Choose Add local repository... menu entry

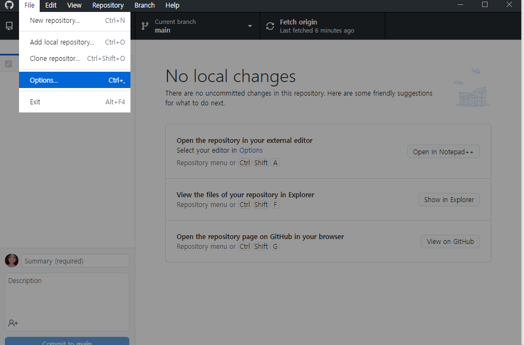coord(74,42)
